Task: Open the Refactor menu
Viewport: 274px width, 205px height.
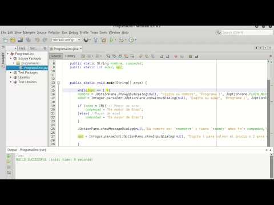Action: pos(54,32)
